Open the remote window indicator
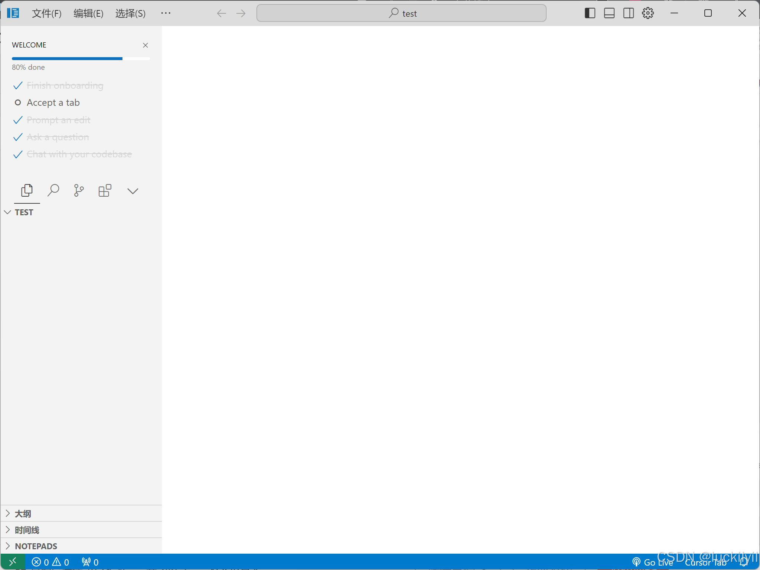 13,562
